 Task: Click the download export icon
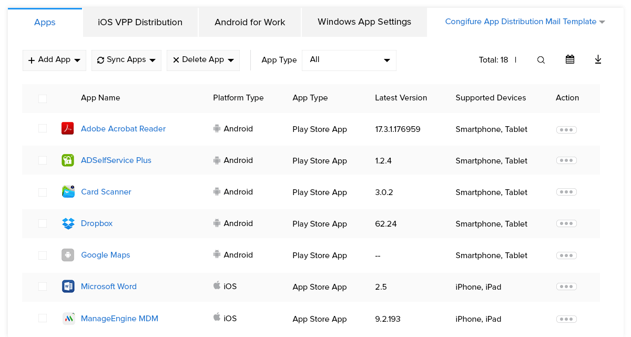click(598, 59)
